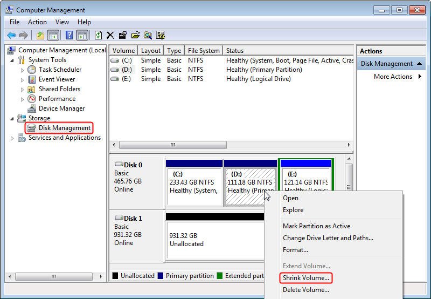Click the magnifier Explore toolbar icon
Image resolution: width=431 pixels, height=299 pixels.
point(148,35)
